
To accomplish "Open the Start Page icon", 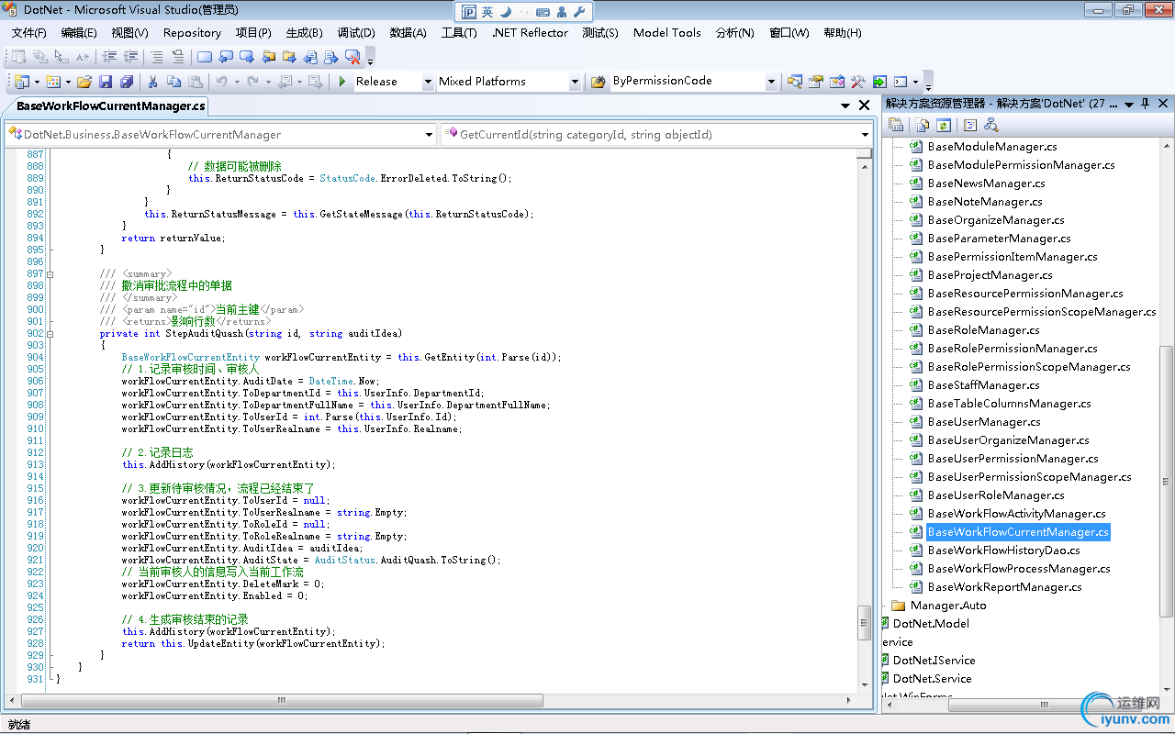I will (x=879, y=82).
